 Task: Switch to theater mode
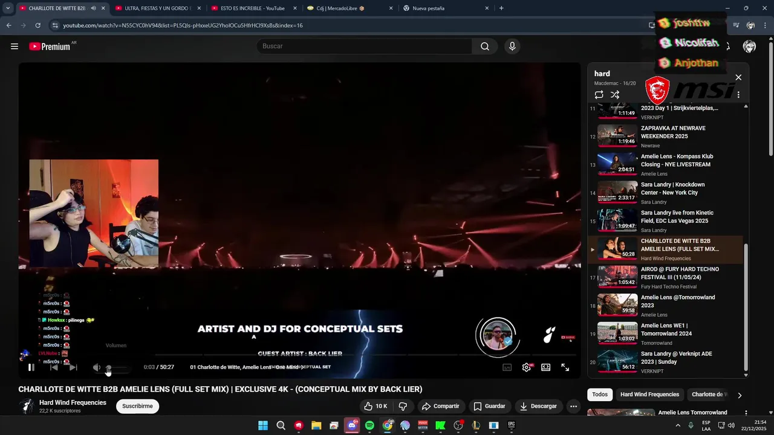click(x=546, y=367)
